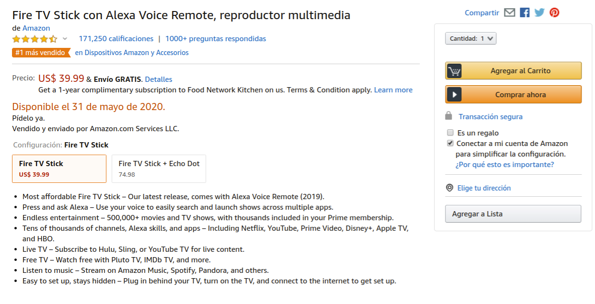
Task: Click the location pin icon near Elige tu dirección
Action: 448,188
